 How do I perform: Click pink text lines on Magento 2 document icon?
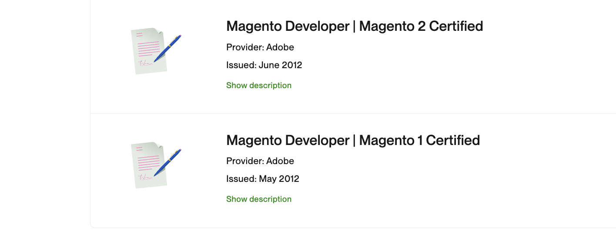pos(148,49)
